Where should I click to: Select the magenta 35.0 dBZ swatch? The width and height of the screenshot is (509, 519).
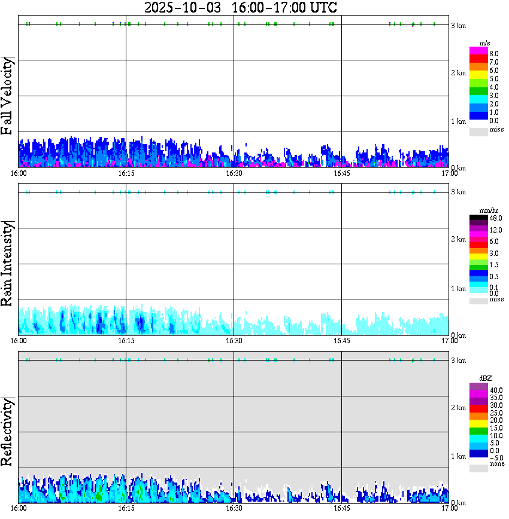tap(478, 394)
